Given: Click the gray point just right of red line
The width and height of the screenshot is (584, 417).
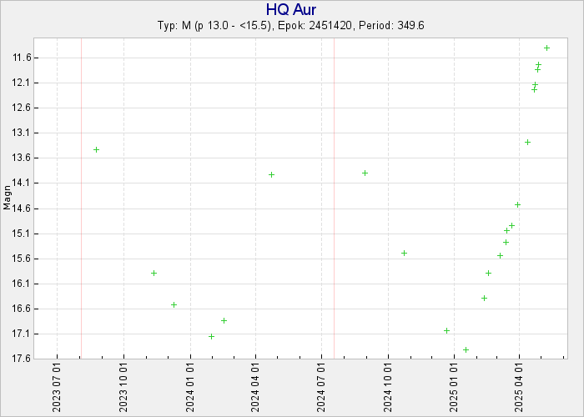Looking at the screenshot, I should click(365, 173).
